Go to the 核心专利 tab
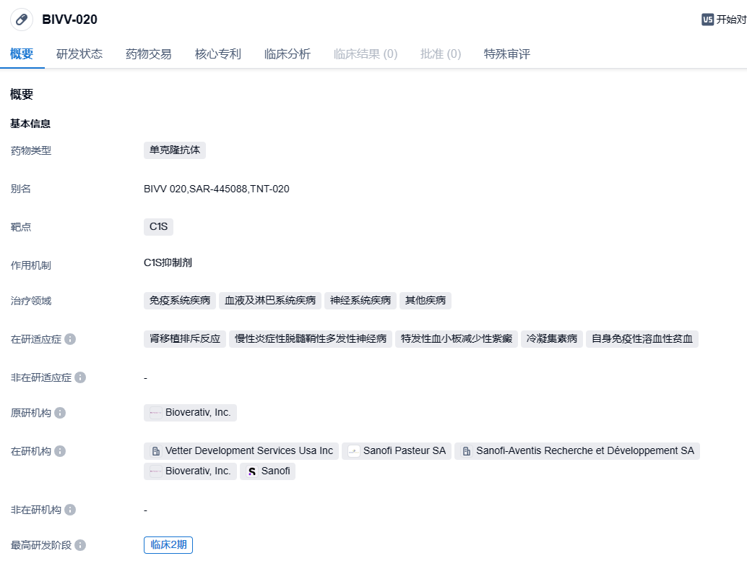747x569 pixels. point(218,54)
